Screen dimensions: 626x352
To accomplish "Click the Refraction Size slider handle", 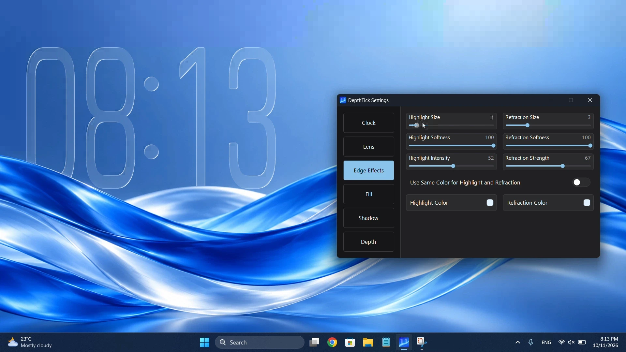I will tap(528, 125).
